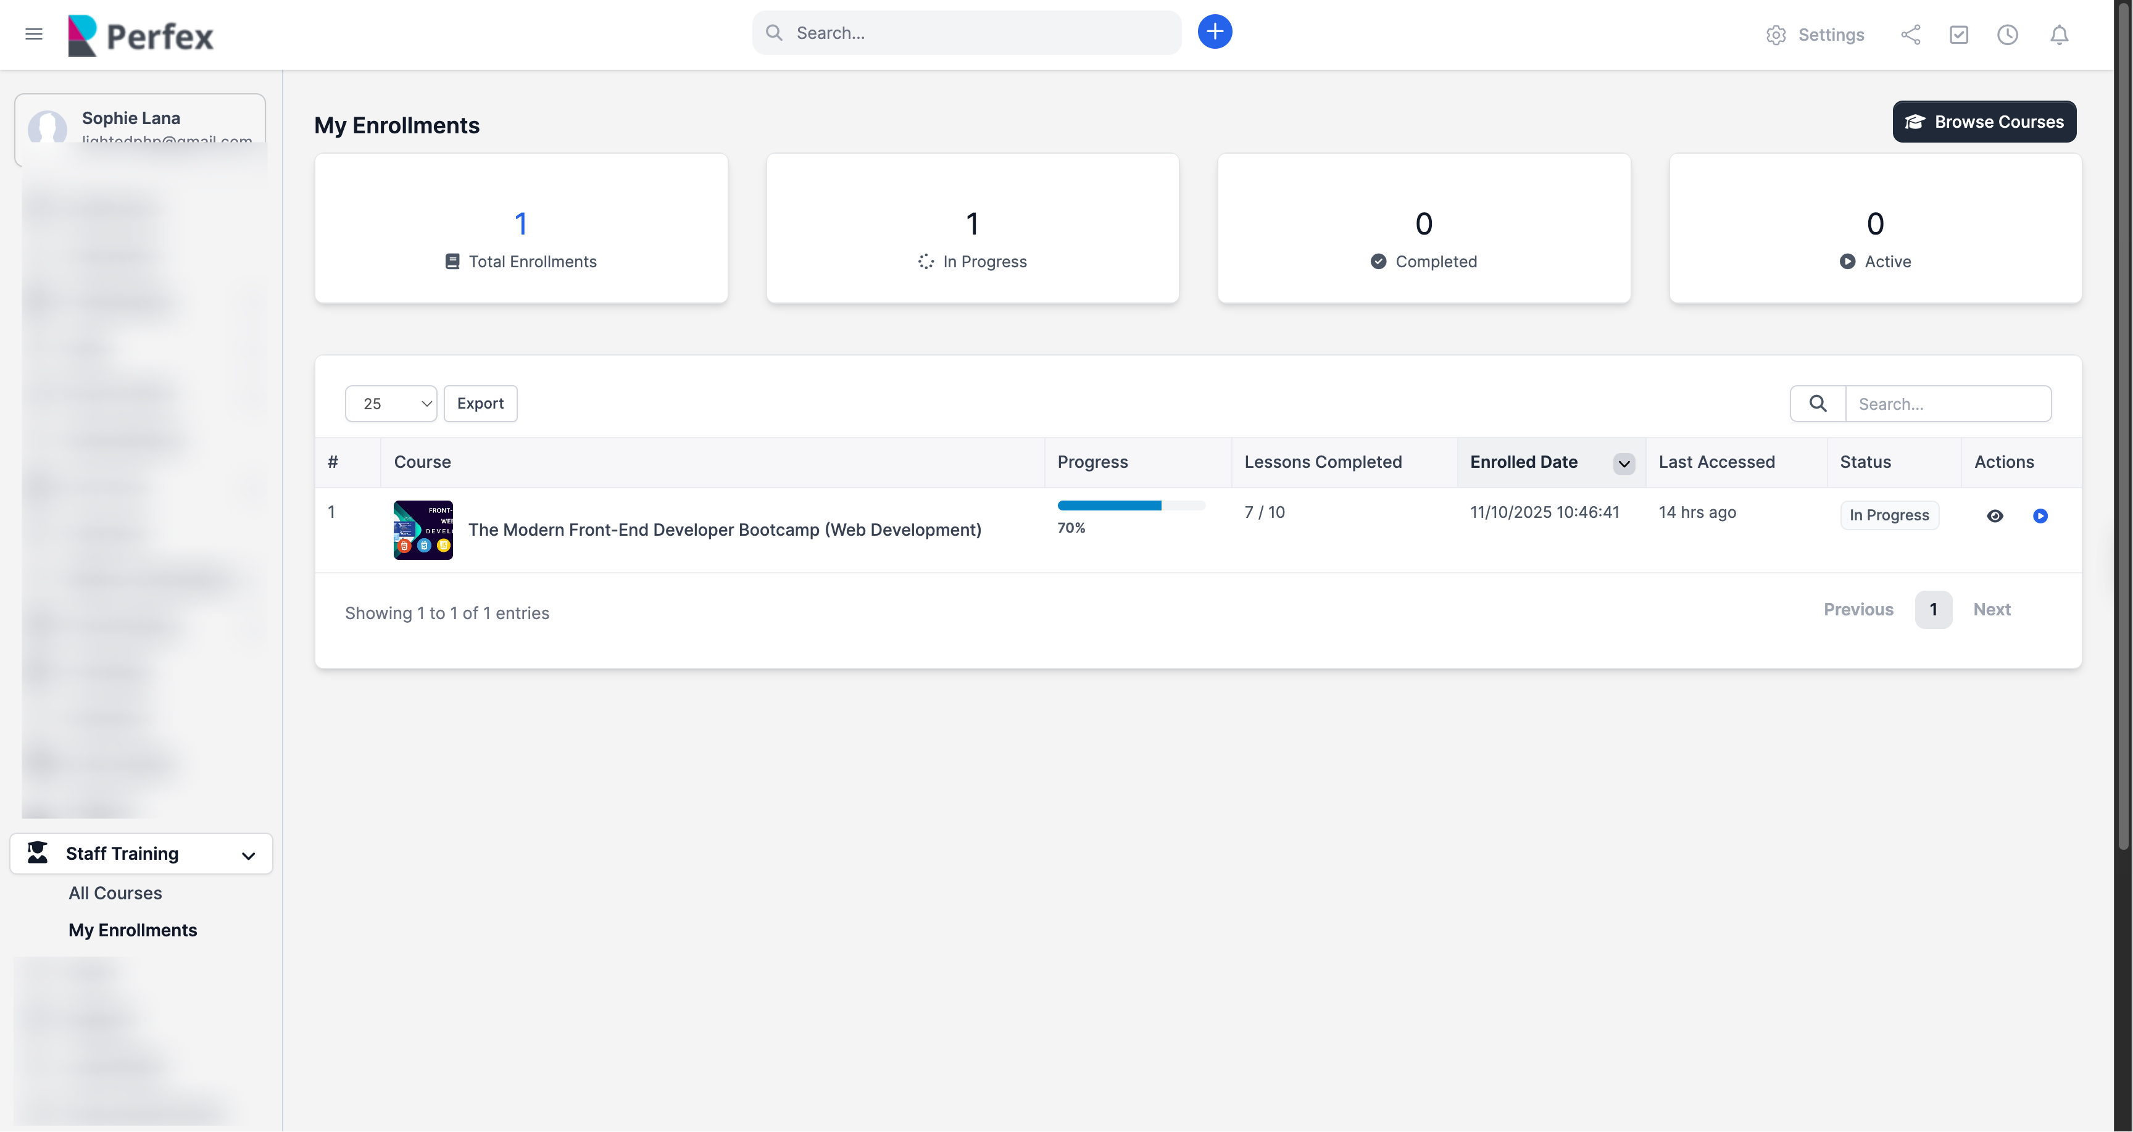
Task: Open the share icon in header
Action: pos(1910,35)
